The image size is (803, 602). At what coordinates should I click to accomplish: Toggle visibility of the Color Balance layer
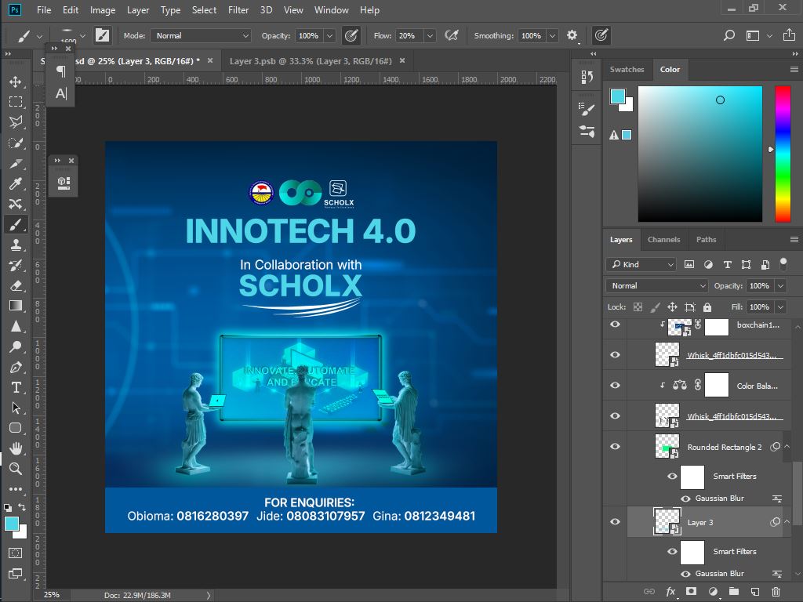point(615,386)
